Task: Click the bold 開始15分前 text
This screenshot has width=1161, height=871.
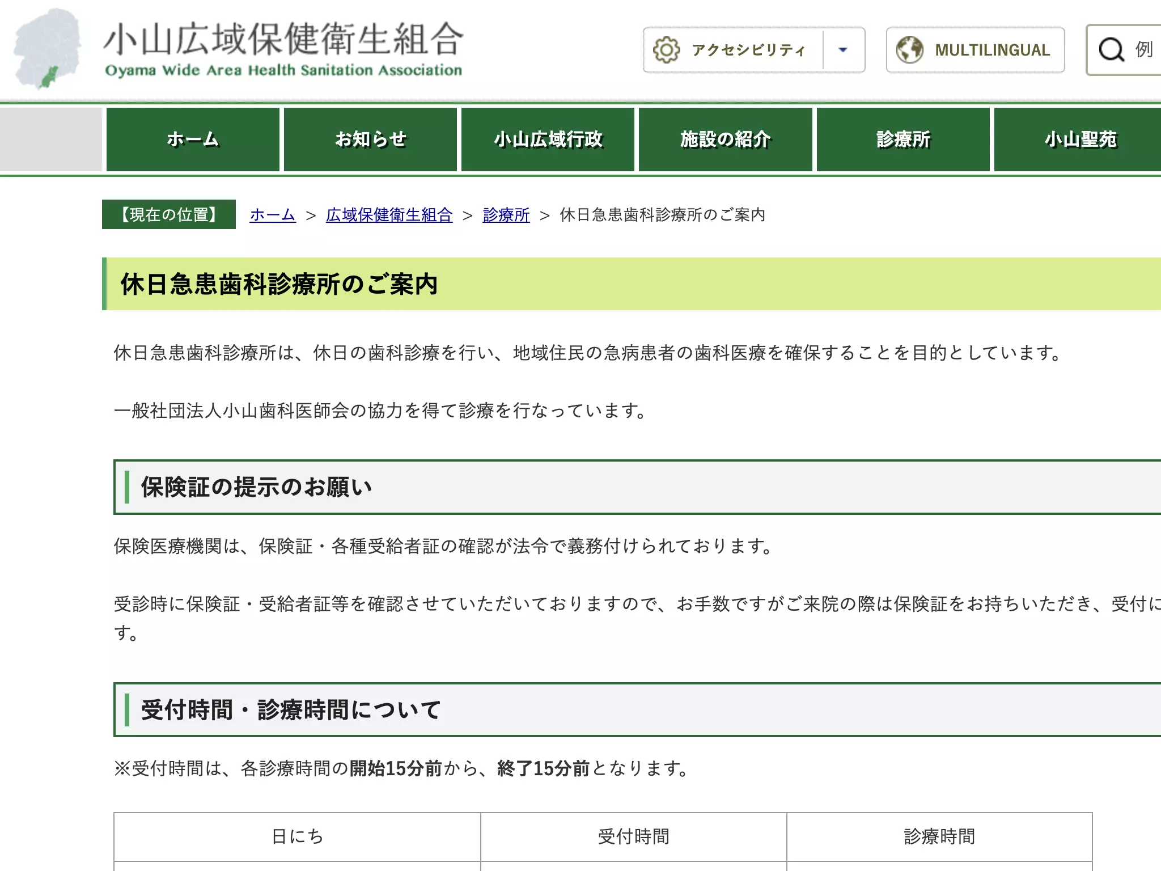Action: pos(396,769)
